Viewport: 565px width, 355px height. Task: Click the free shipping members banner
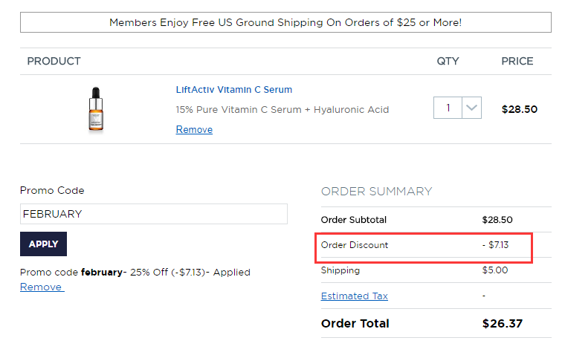coord(285,22)
